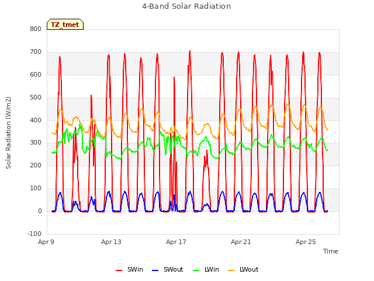Click the Apr 21 x-axis tick label
The image size is (374, 281).
(241, 242)
